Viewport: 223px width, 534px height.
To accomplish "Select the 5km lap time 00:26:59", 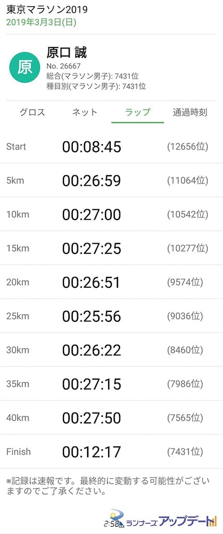I will click(x=91, y=181).
